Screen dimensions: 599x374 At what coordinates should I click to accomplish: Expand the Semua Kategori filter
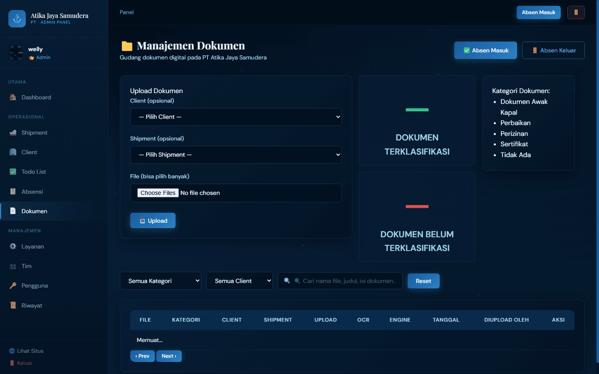coord(161,281)
